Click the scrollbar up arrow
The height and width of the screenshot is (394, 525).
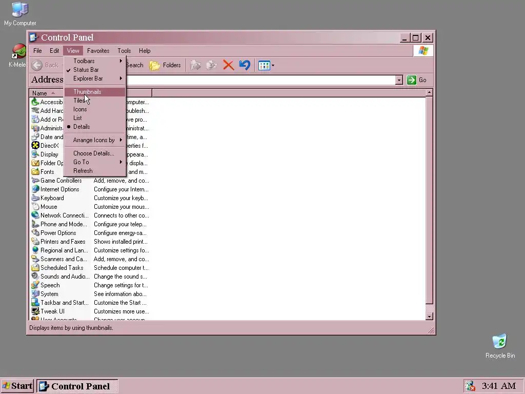point(429,92)
